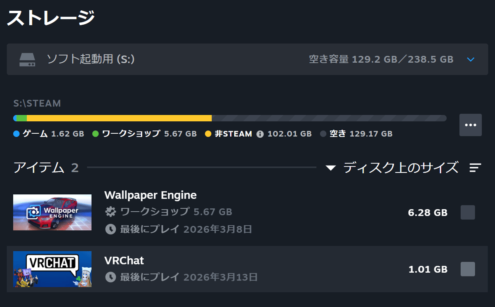Click the sort order lines icon

point(475,168)
